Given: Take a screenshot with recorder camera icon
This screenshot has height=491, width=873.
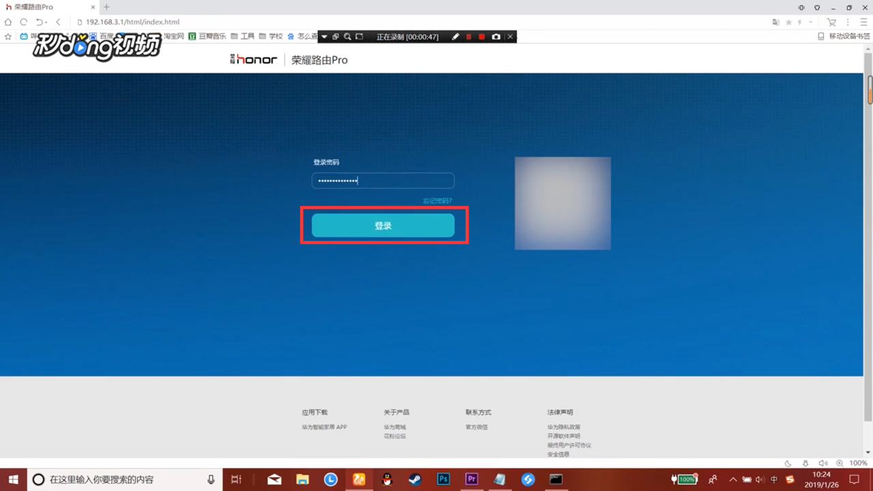Looking at the screenshot, I should 496,36.
